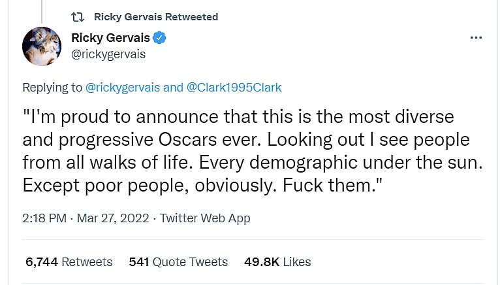
Task: Click the 2:18 PM timestamp
Action: (x=44, y=218)
